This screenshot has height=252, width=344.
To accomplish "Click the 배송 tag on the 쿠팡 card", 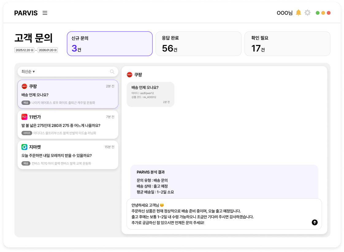I will pos(26,103).
